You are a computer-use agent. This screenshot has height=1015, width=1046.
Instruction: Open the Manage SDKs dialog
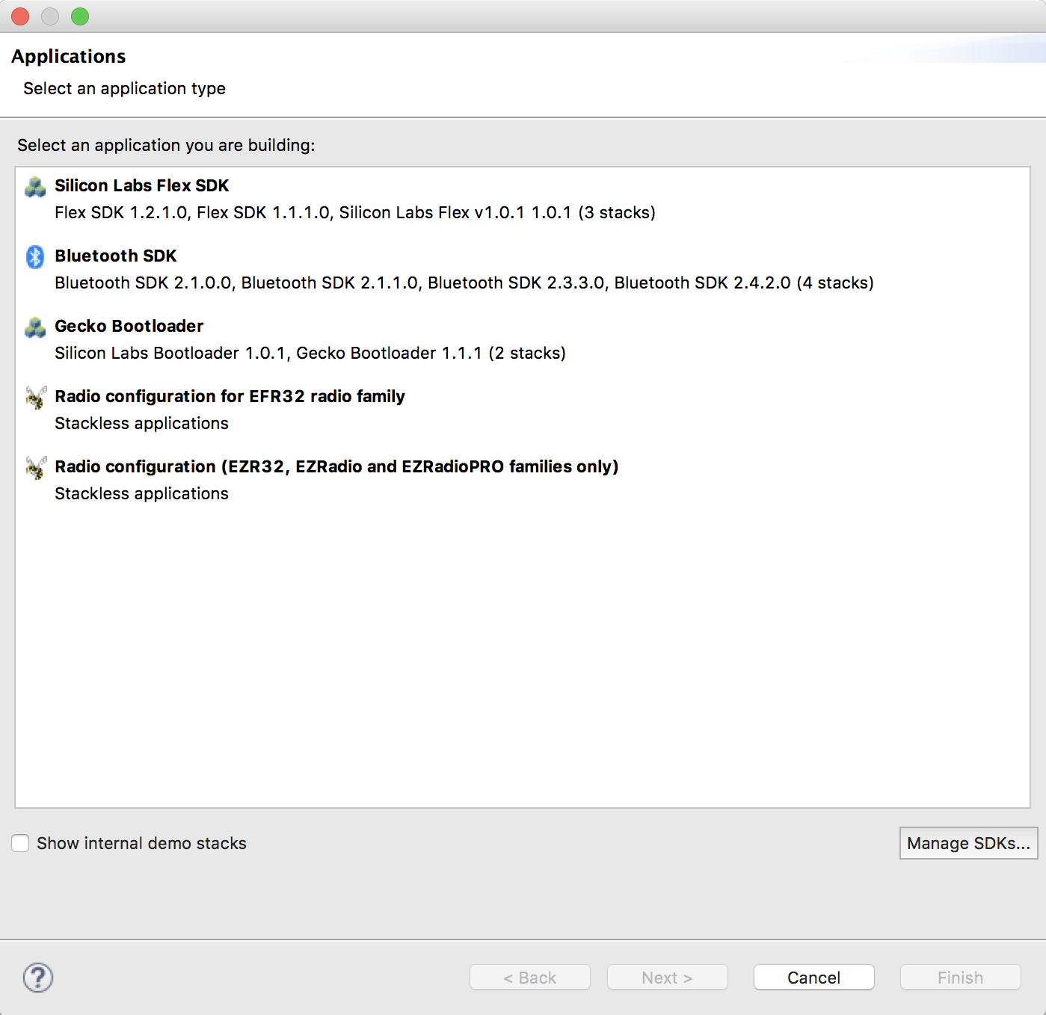pyautogui.click(x=968, y=843)
